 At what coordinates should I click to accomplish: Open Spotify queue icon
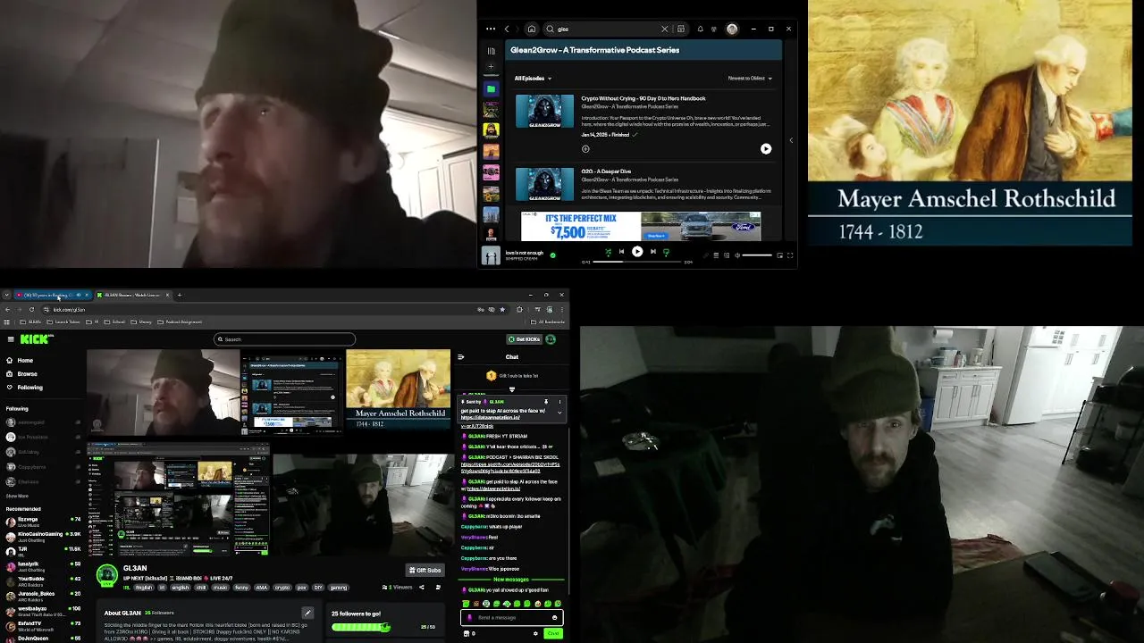click(x=715, y=255)
